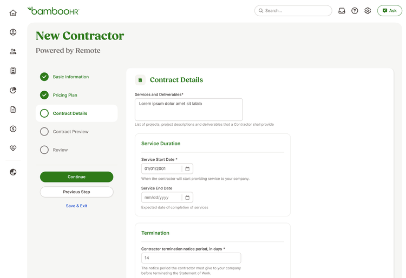Screen dimensions: 406x278
Task: Open the Files document icon in sidebar
Action: coord(13,110)
